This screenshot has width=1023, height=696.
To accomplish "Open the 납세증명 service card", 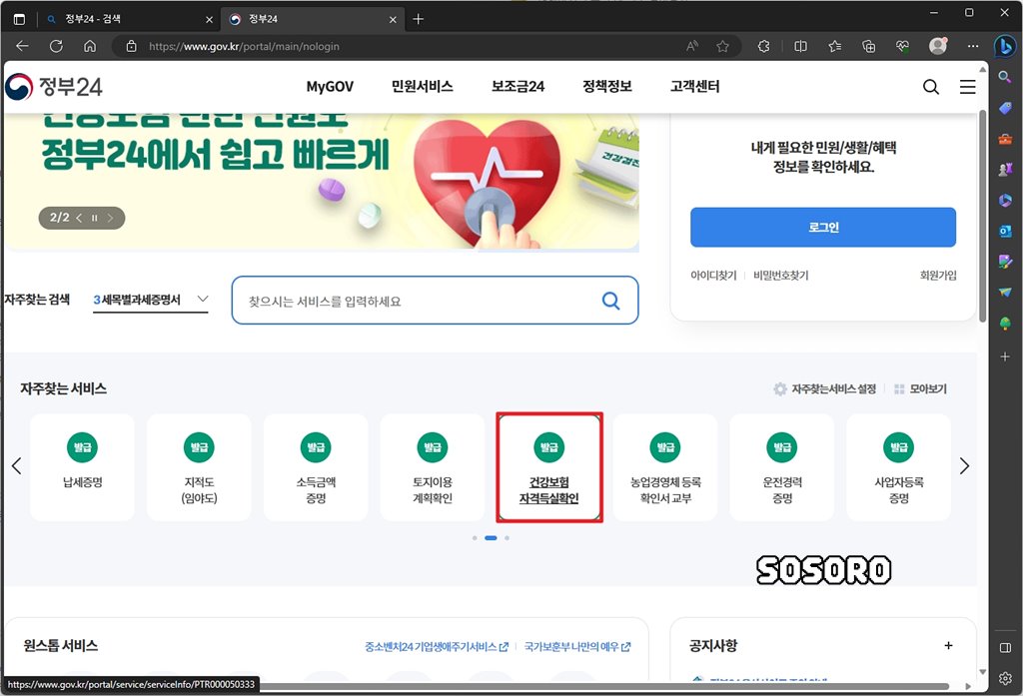I will (82, 467).
